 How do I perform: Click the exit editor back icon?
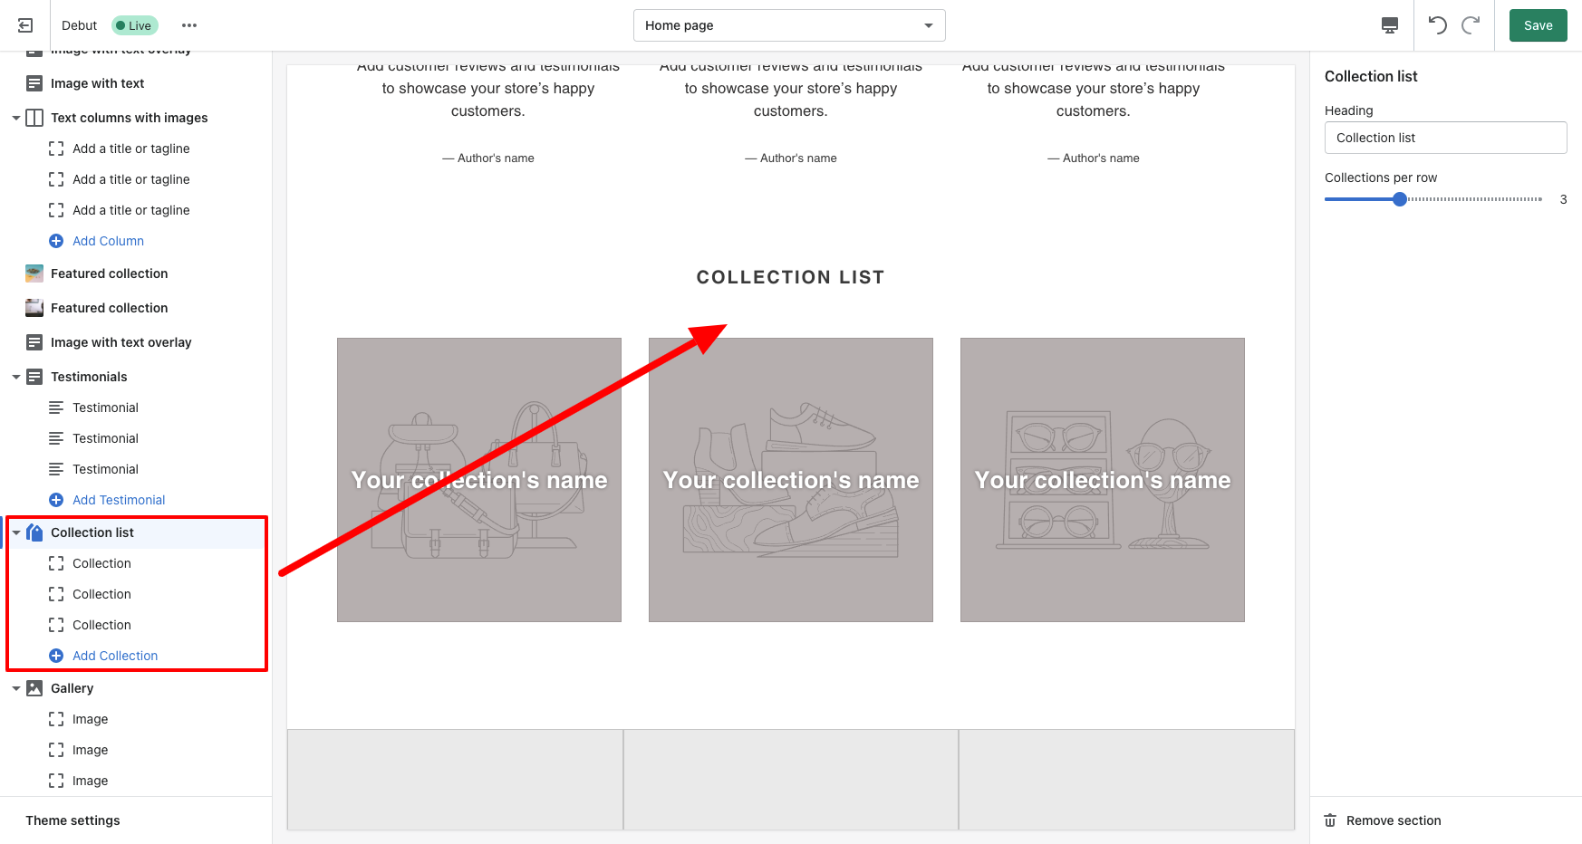(25, 25)
